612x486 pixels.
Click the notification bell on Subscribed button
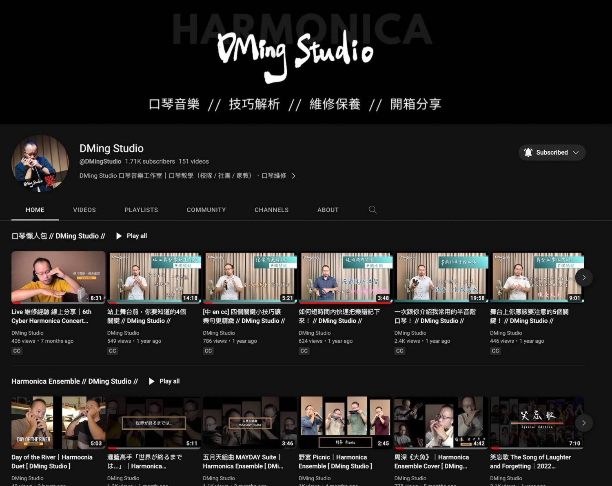(x=528, y=152)
